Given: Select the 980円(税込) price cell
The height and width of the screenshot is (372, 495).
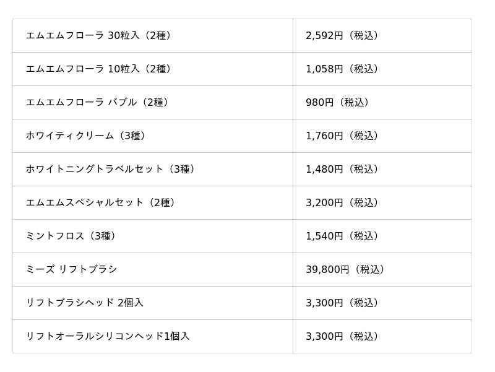Looking at the screenshot, I should pyautogui.click(x=382, y=103).
